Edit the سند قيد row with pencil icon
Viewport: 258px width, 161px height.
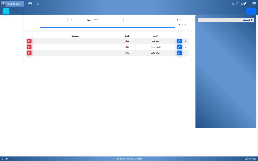pyautogui.click(x=179, y=41)
